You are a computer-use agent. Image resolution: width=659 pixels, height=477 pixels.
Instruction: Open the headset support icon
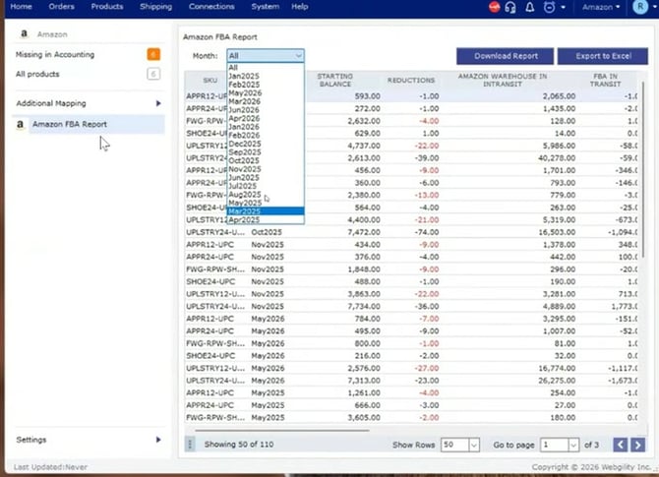[x=510, y=7]
